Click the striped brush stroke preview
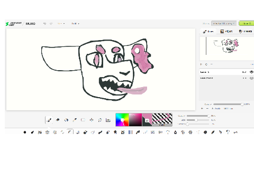 pyautogui.click(x=162, y=119)
